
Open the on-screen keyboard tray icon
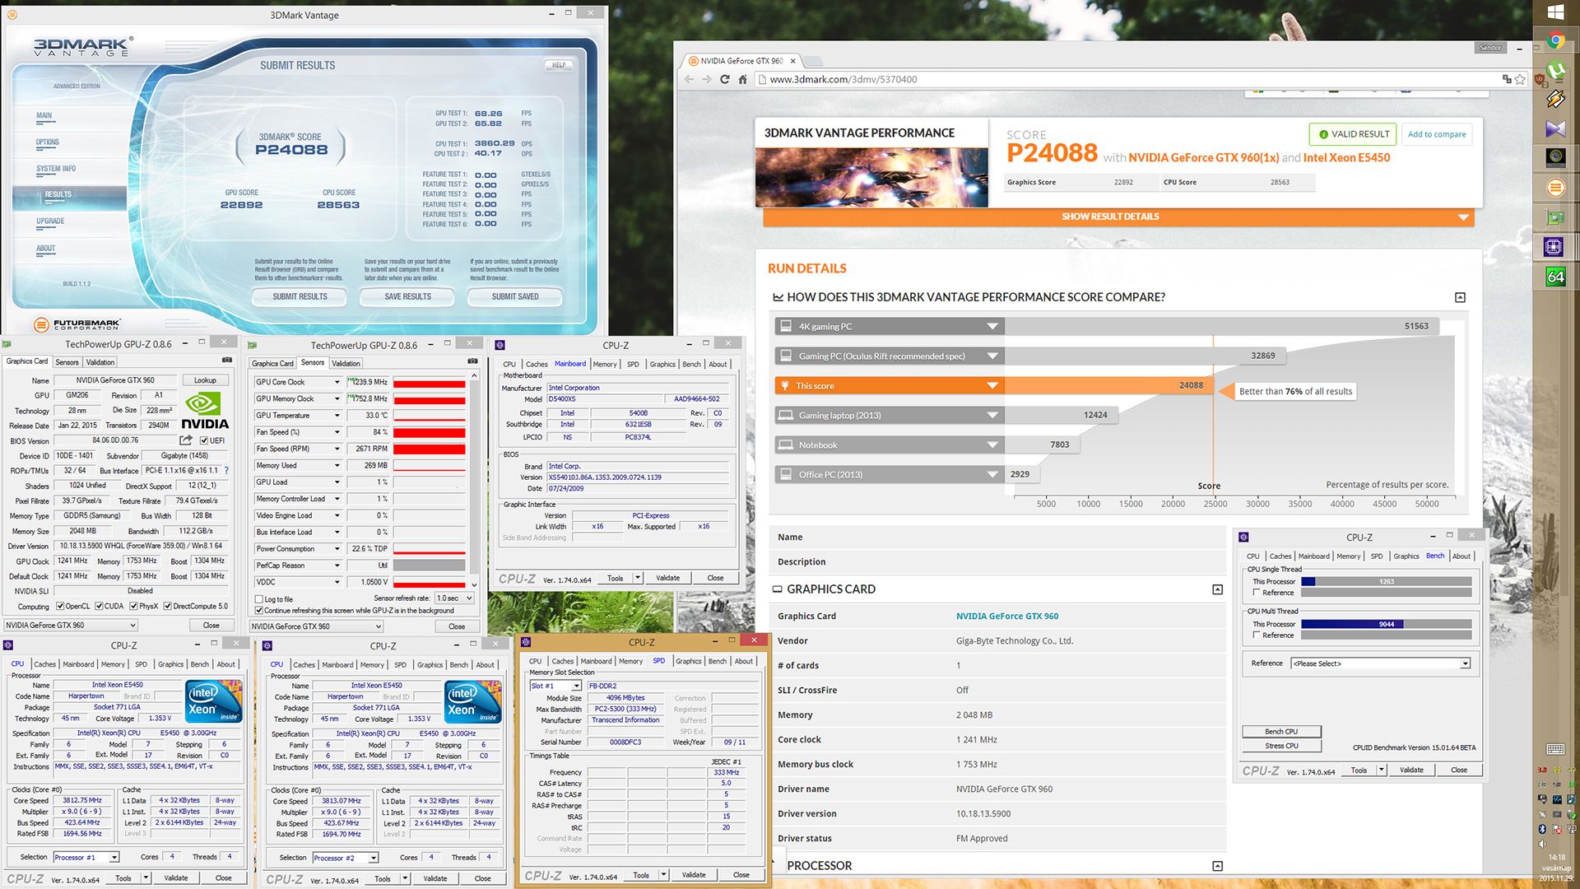pos(1555,749)
